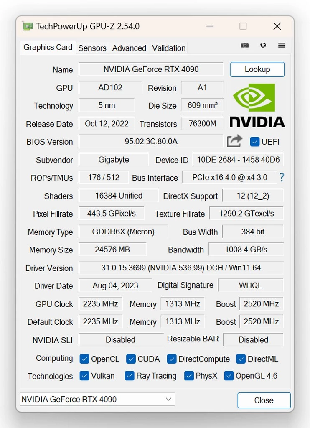Click the Release Date field Oct 12, 2022

107,124
